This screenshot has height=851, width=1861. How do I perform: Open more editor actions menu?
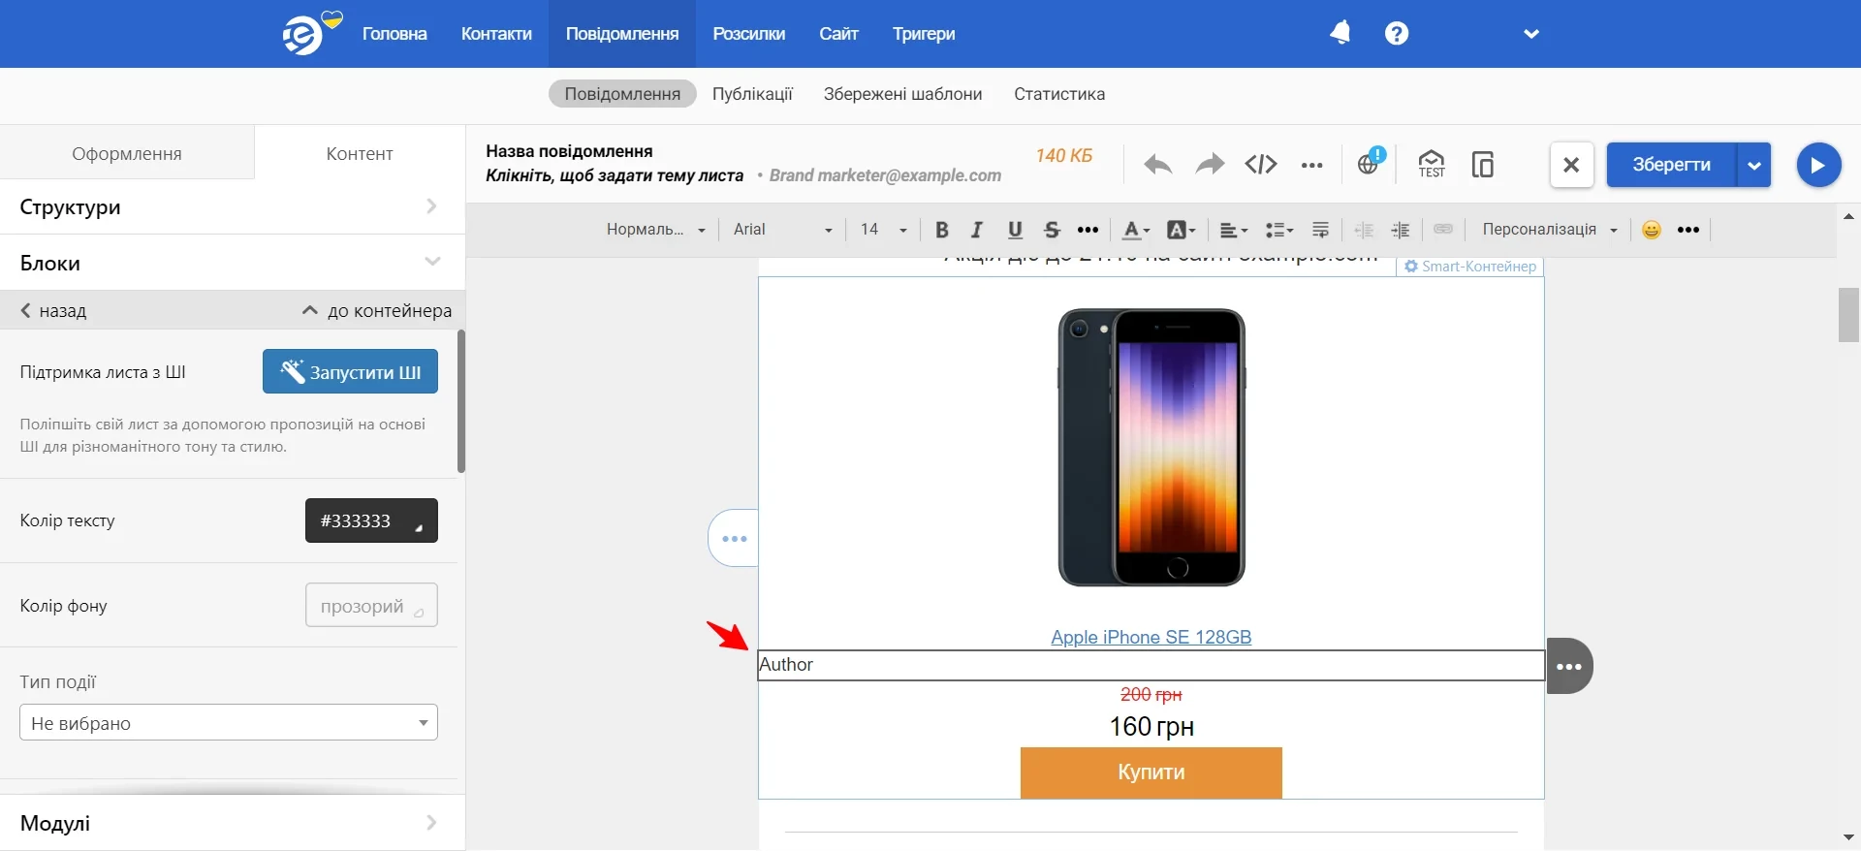(x=1311, y=165)
